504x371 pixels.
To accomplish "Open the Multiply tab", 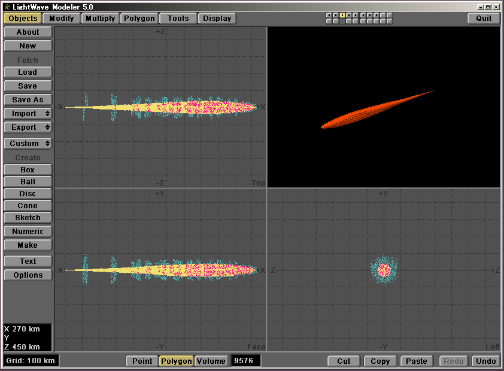I will click(x=100, y=19).
